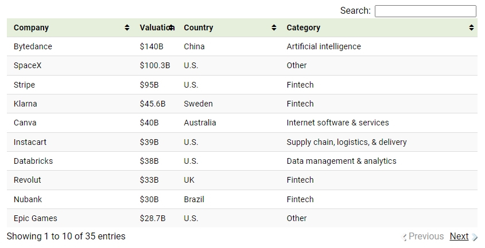Click inside the Search input field

click(425, 11)
